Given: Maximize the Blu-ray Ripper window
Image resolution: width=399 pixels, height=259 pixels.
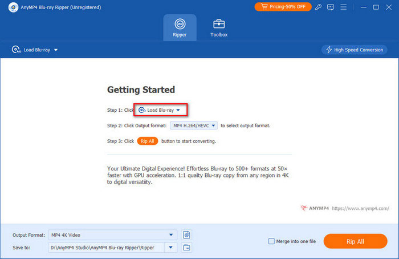Looking at the screenshot, I should (376, 7).
